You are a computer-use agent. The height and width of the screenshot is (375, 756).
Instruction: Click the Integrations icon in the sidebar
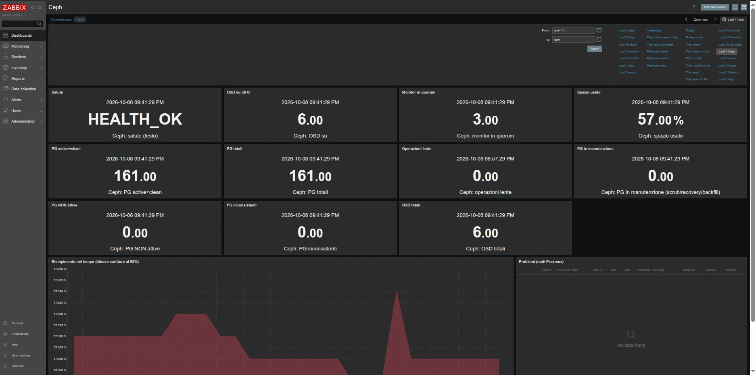click(5, 334)
